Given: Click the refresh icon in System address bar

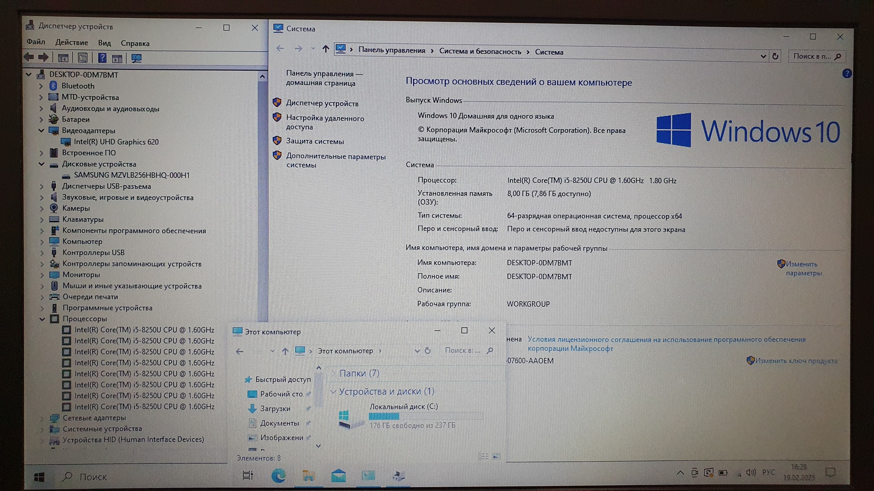Looking at the screenshot, I should tap(775, 56).
